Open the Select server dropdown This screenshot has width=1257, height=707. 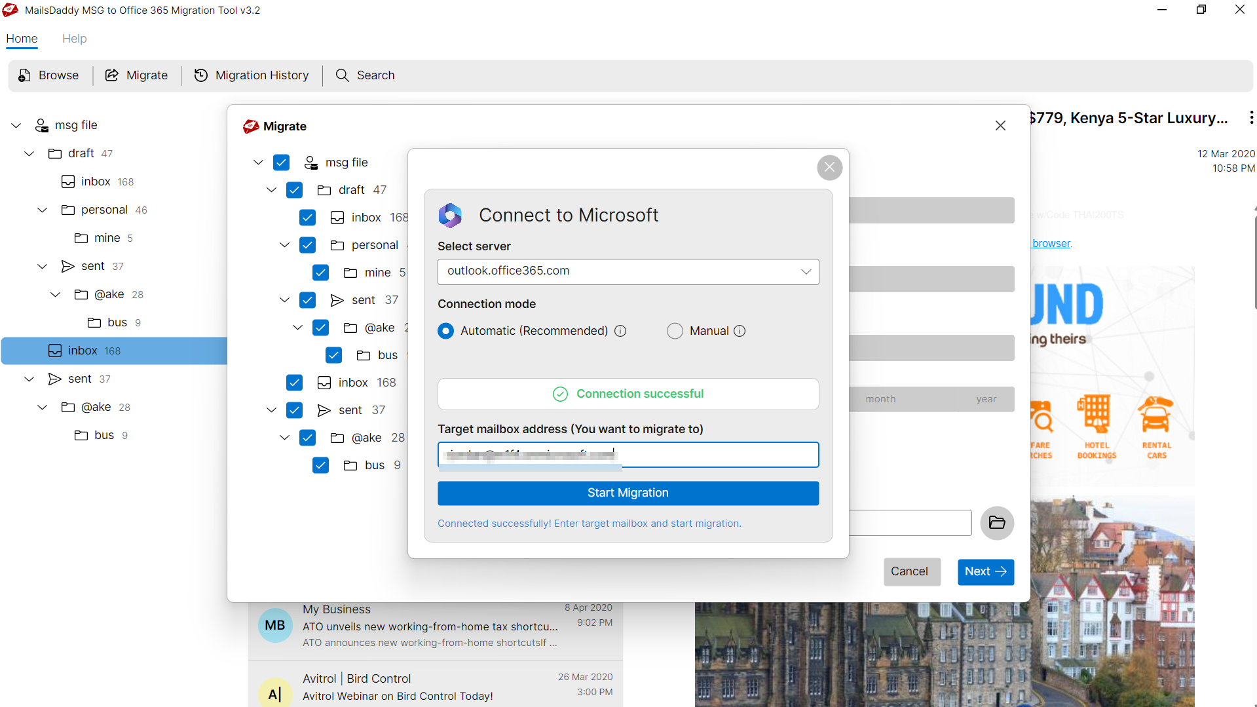coord(628,272)
